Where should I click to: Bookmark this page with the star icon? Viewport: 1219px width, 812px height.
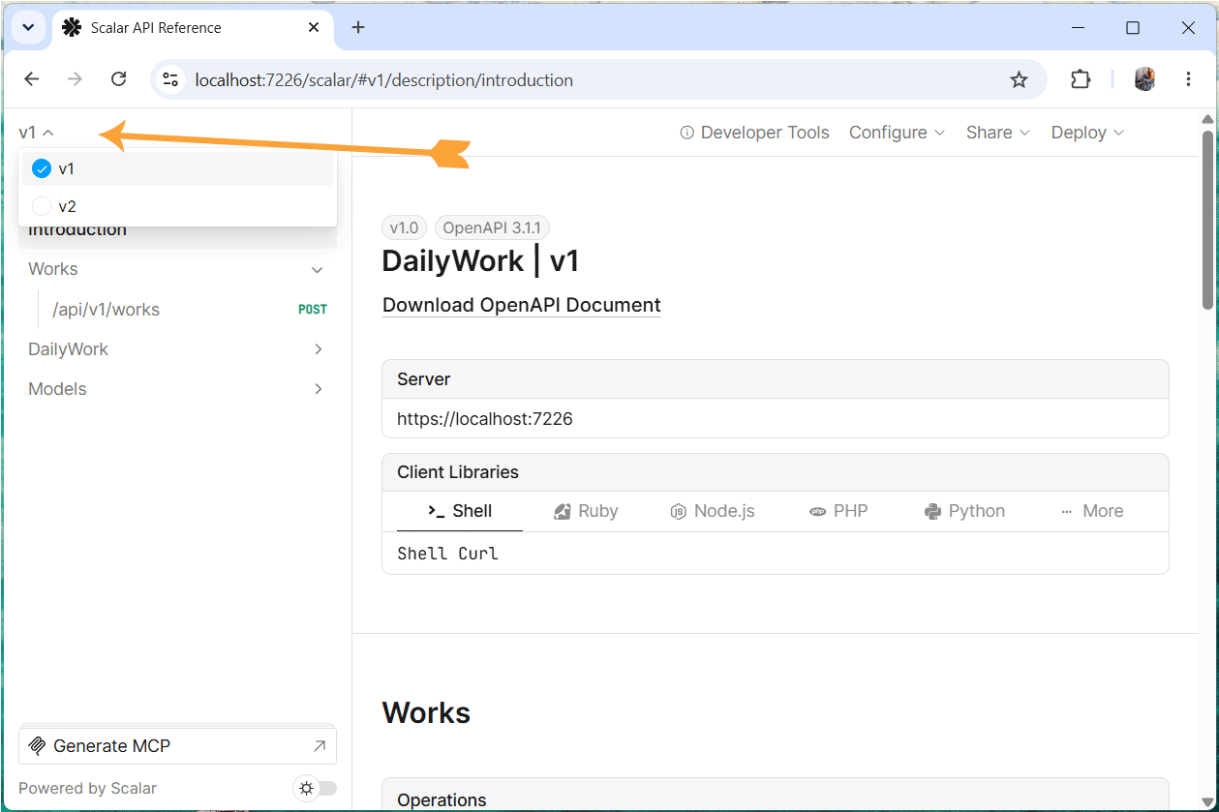tap(1019, 79)
